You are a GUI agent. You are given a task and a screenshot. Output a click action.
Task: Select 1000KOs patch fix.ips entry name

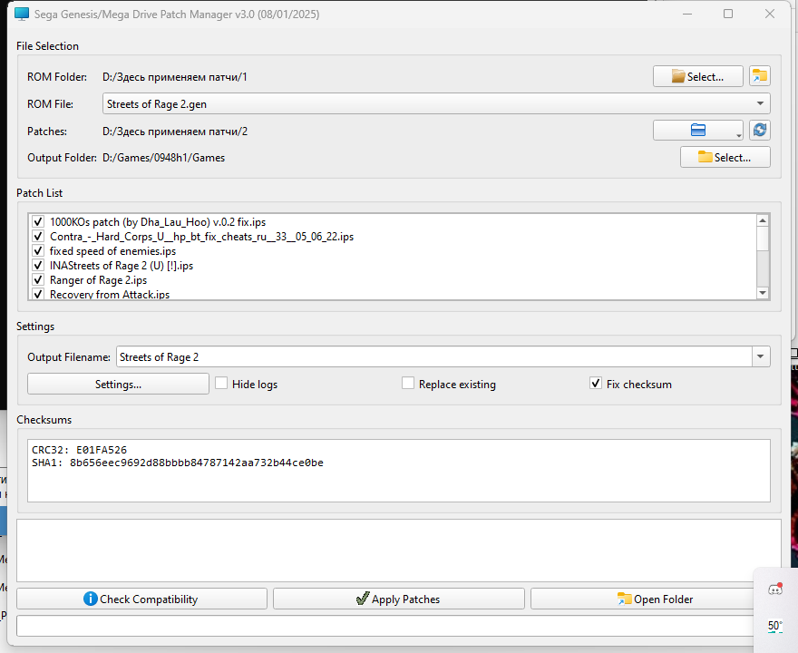pyautogui.click(x=158, y=222)
